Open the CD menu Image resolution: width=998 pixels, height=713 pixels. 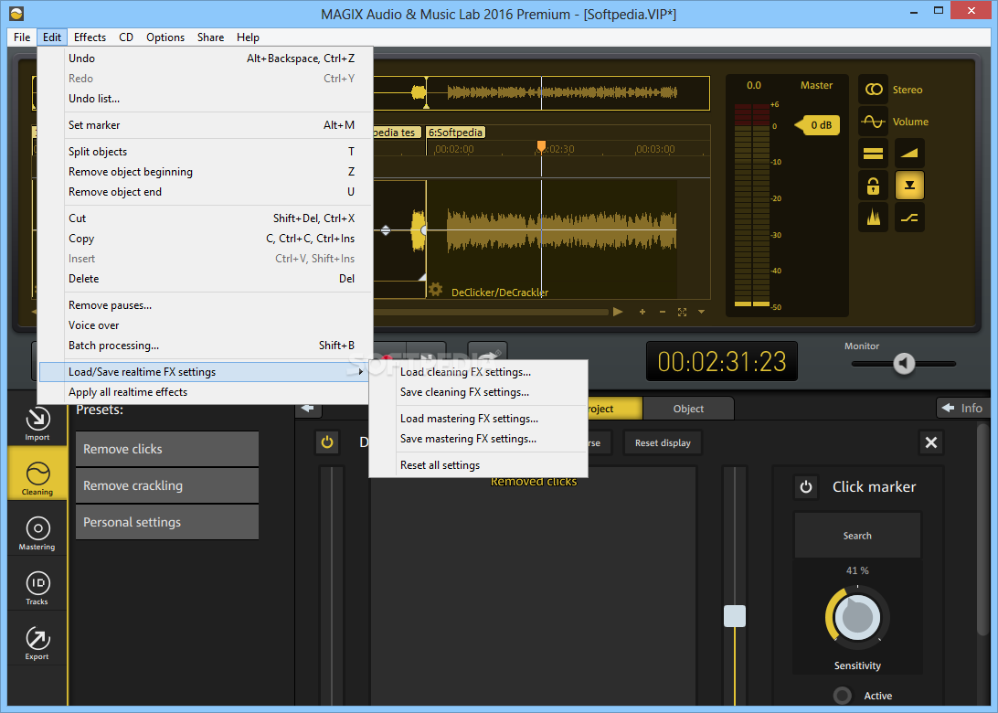[x=126, y=37]
